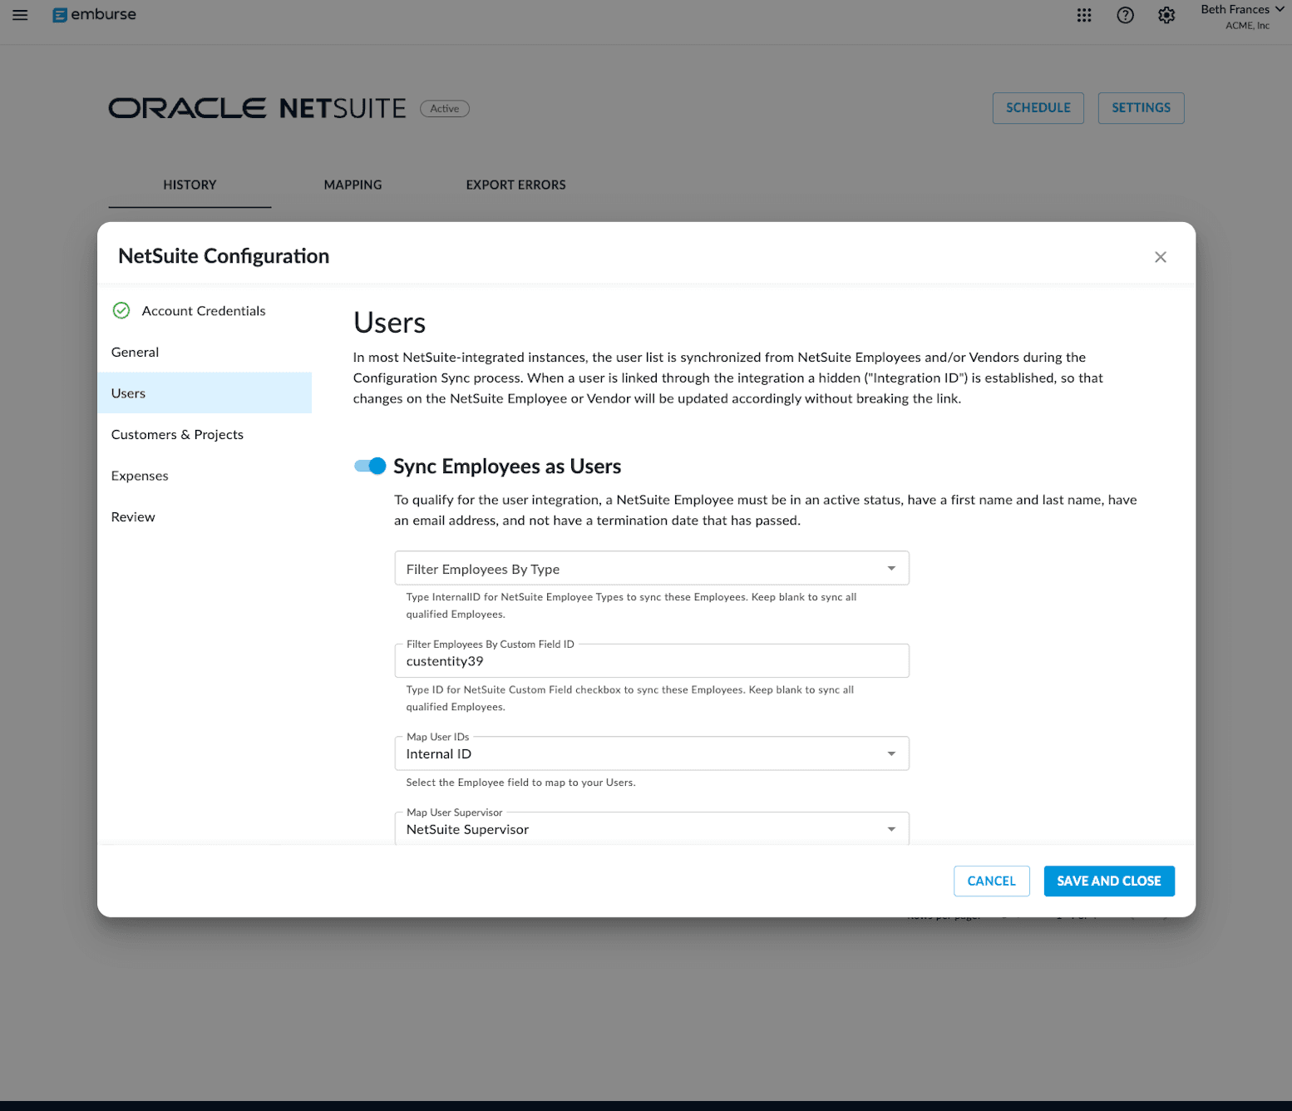The height and width of the screenshot is (1111, 1292).
Task: Open the apps grid launcher
Action: 1083,15
